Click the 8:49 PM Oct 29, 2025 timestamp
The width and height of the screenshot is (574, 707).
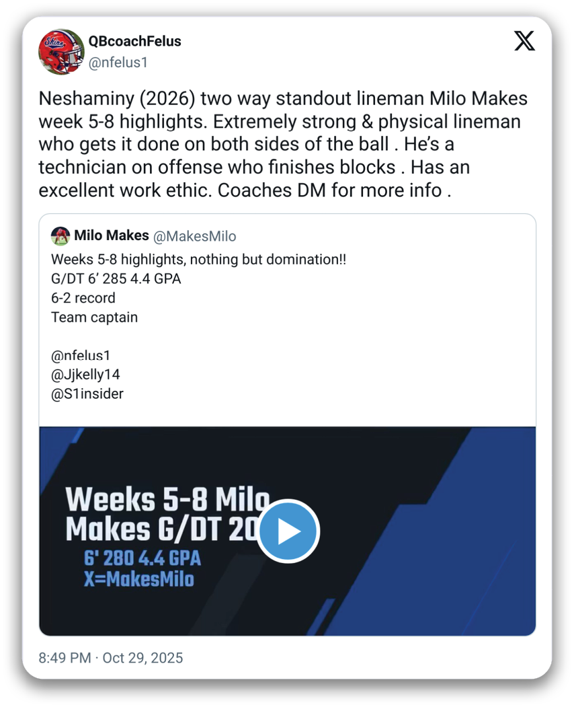(x=111, y=658)
